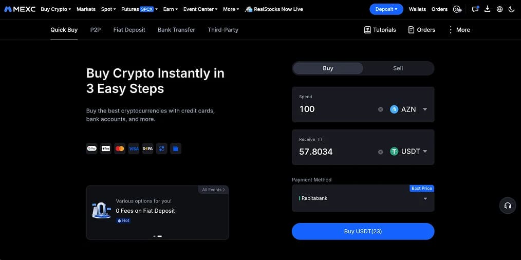Open Orders in the top header

pos(439,9)
